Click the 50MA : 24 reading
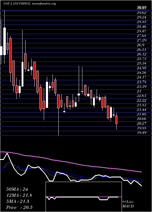 pos(17,189)
